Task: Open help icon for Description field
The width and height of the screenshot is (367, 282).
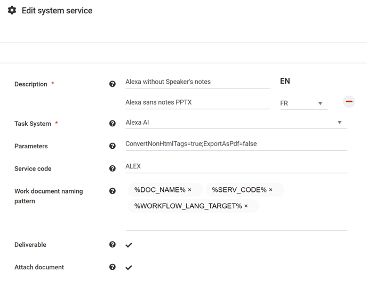Action: coord(113,84)
